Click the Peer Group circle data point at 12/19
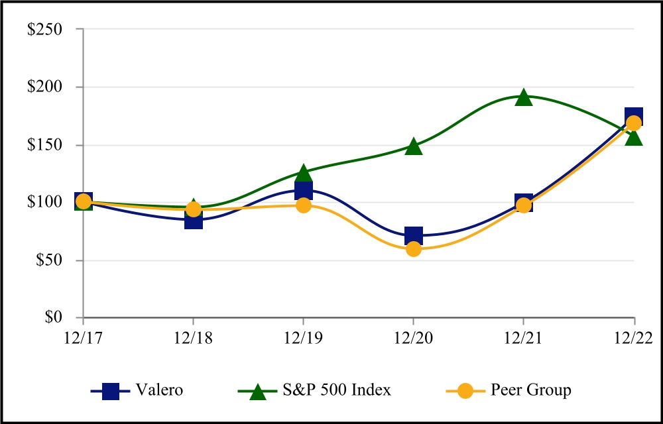663x424 pixels. [x=304, y=205]
